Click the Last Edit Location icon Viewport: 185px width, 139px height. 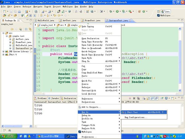55,15
